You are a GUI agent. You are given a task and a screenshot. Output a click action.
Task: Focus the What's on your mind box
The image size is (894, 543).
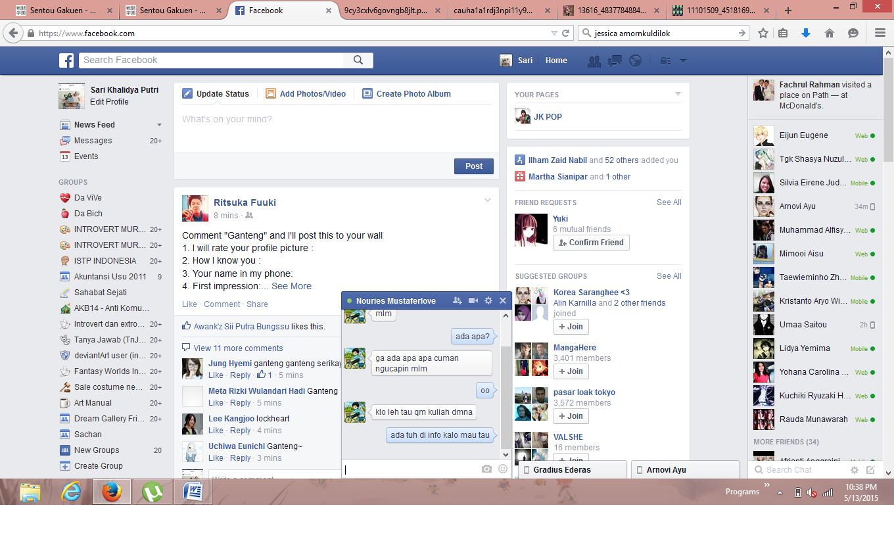[x=336, y=129]
